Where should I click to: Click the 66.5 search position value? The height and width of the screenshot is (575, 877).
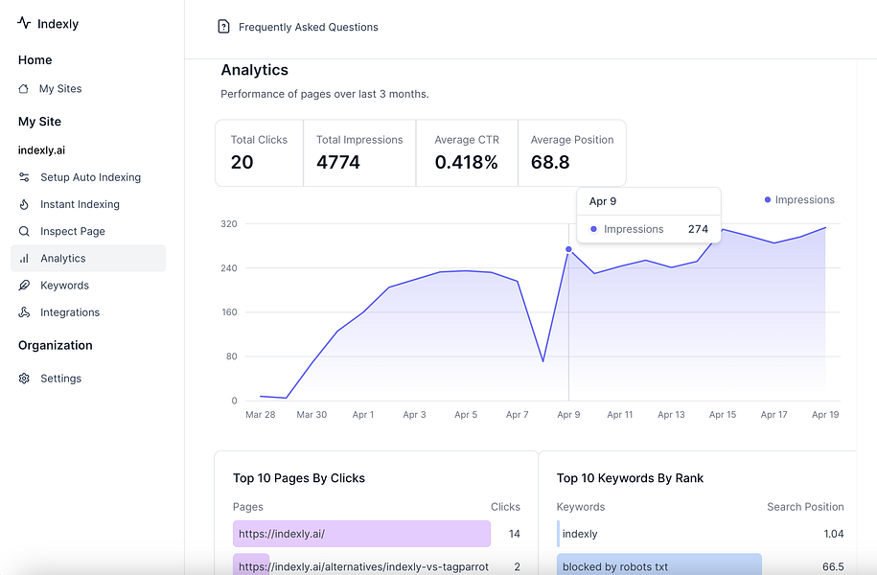[x=833, y=566]
